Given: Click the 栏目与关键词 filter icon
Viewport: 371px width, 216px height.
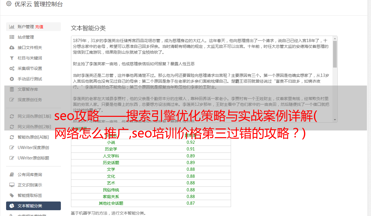Looking at the screenshot, I should (x=12, y=58).
